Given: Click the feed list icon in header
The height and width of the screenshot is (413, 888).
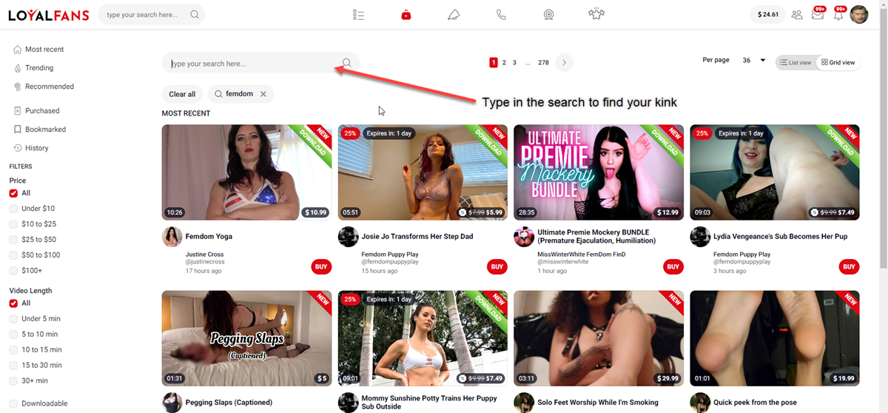Looking at the screenshot, I should tap(359, 15).
